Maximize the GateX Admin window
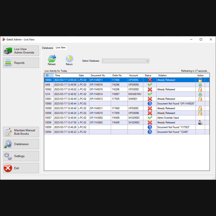 (x=201, y=39)
